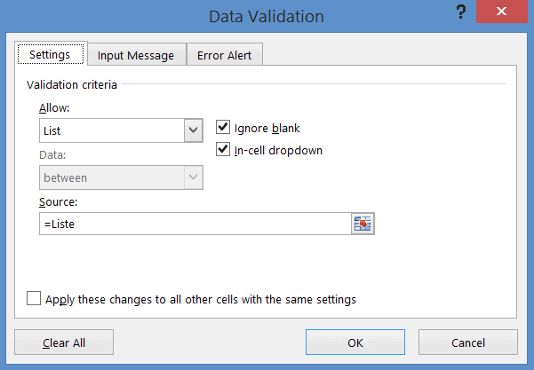The height and width of the screenshot is (370, 534).
Task: Click the Cancel button
Action: pyautogui.click(x=467, y=342)
